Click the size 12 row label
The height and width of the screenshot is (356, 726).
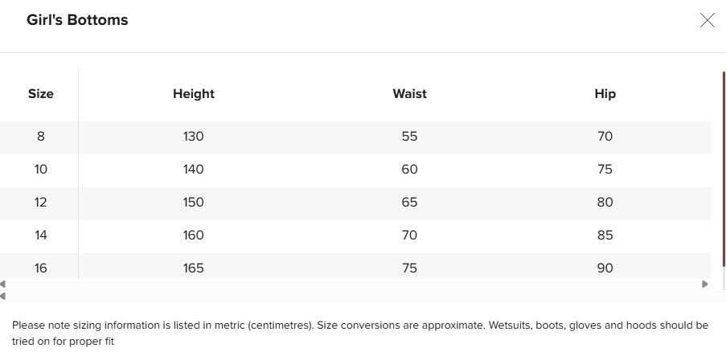click(x=40, y=203)
